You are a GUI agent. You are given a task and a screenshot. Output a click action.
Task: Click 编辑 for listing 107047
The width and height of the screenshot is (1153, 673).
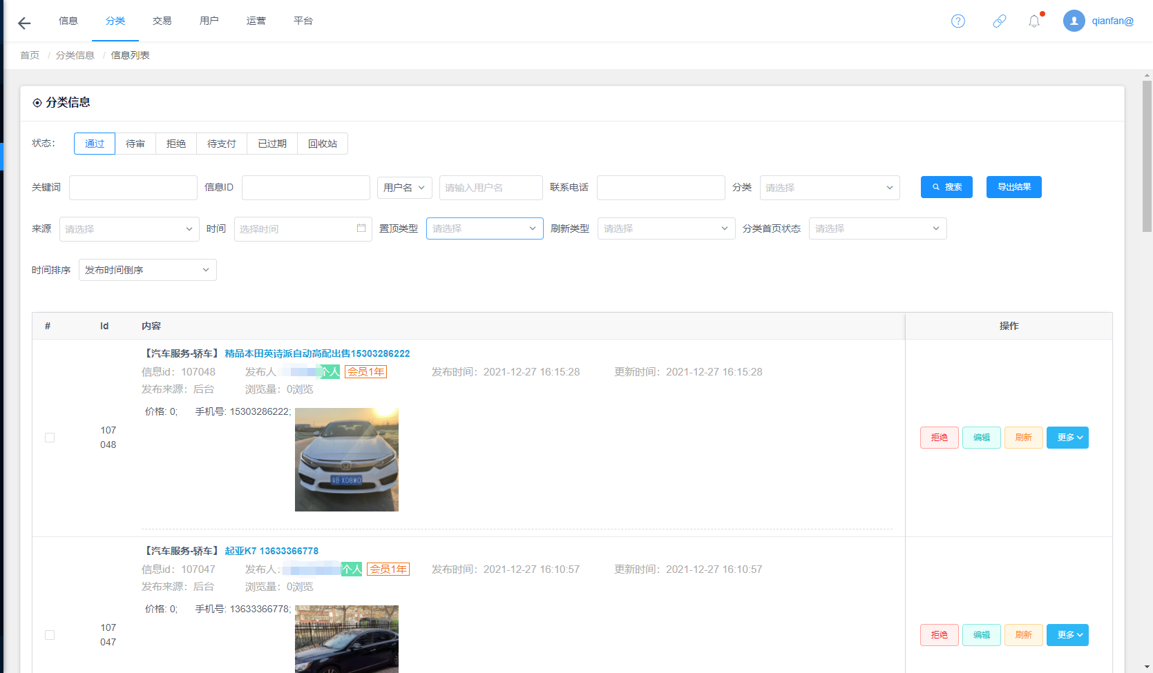click(982, 635)
